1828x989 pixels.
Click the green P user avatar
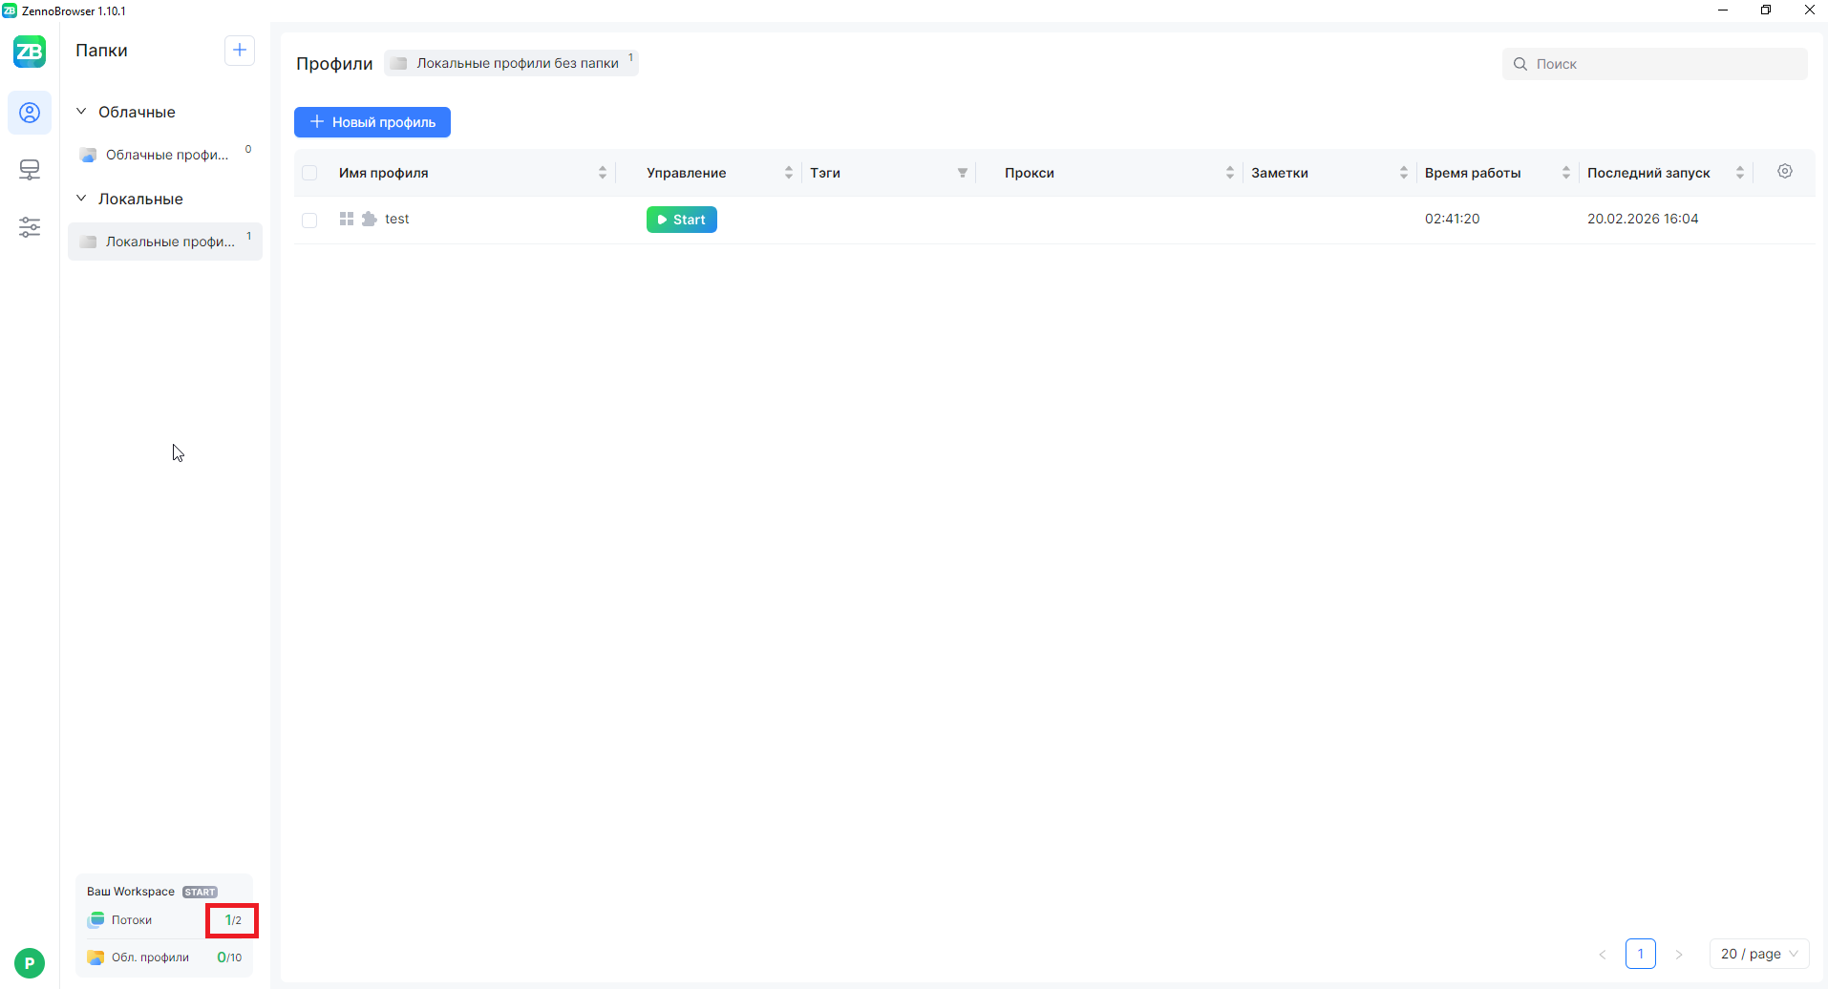pyautogui.click(x=30, y=962)
